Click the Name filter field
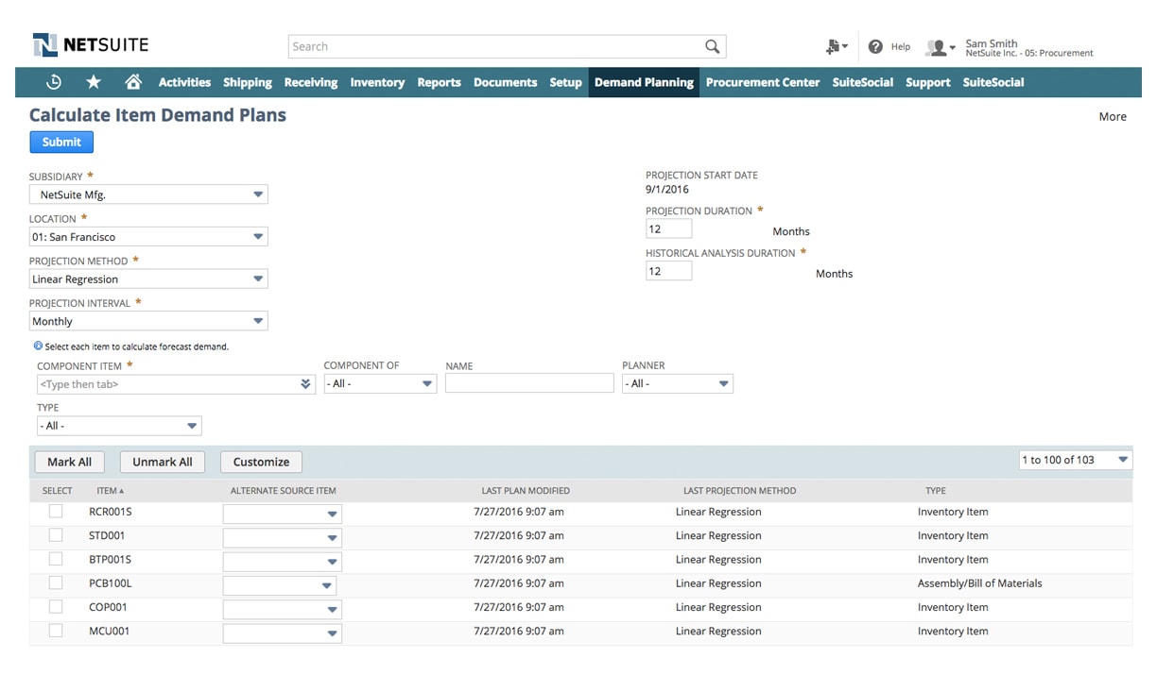This screenshot has height=675, width=1157. 529,383
